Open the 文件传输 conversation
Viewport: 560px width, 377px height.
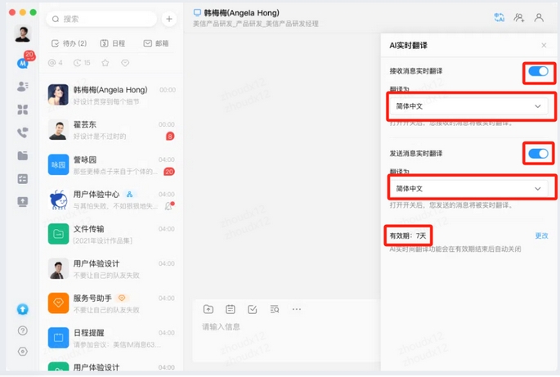click(x=112, y=234)
